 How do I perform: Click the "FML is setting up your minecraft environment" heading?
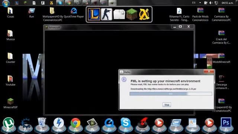tap(165, 81)
